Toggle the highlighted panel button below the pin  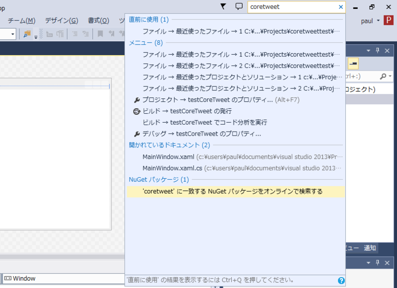[353, 64]
